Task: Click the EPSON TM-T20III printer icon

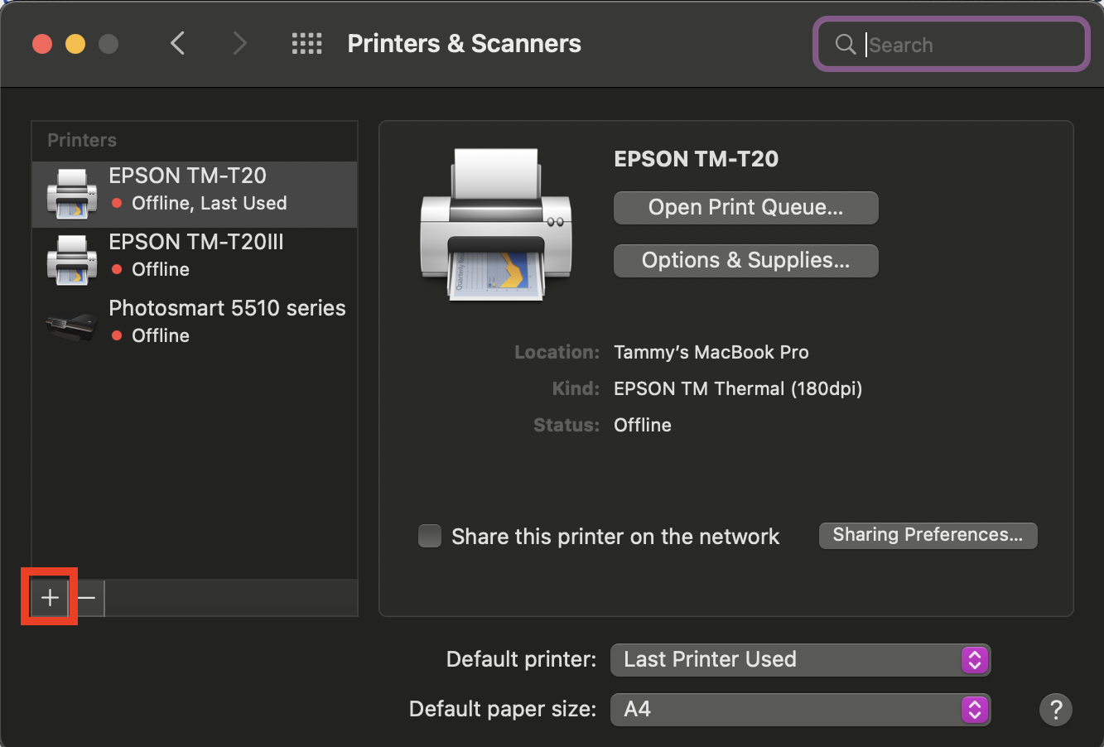Action: [71, 260]
